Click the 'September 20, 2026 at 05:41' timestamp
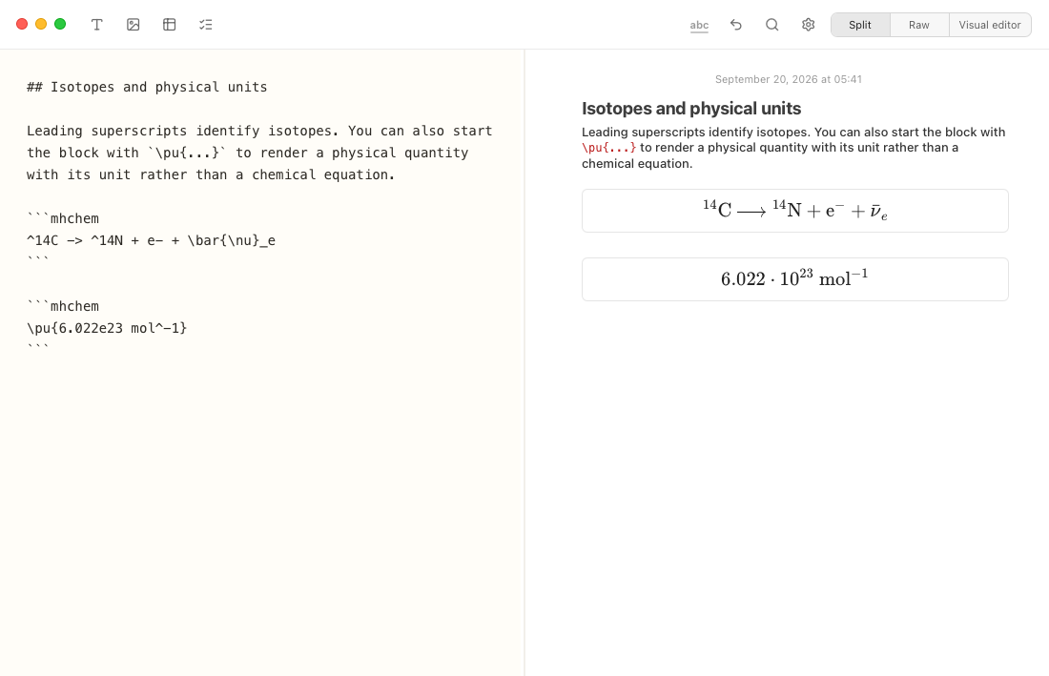 pyautogui.click(x=788, y=79)
